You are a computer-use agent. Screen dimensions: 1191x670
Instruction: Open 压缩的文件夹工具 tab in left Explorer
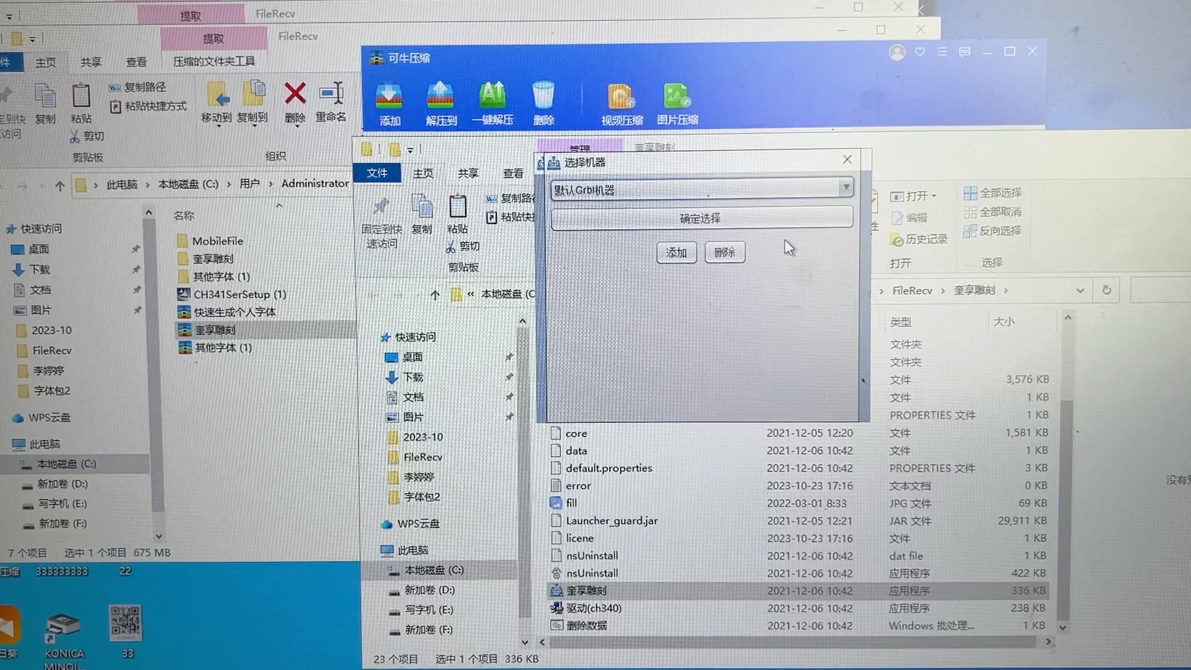click(x=213, y=61)
